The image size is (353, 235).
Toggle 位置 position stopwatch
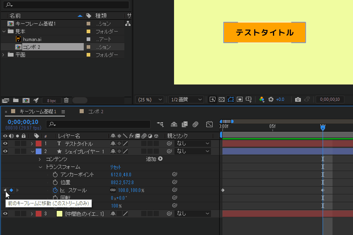(x=55, y=183)
